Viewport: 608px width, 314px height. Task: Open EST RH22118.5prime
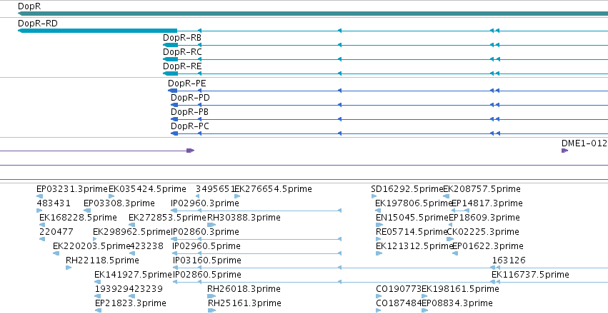102,260
